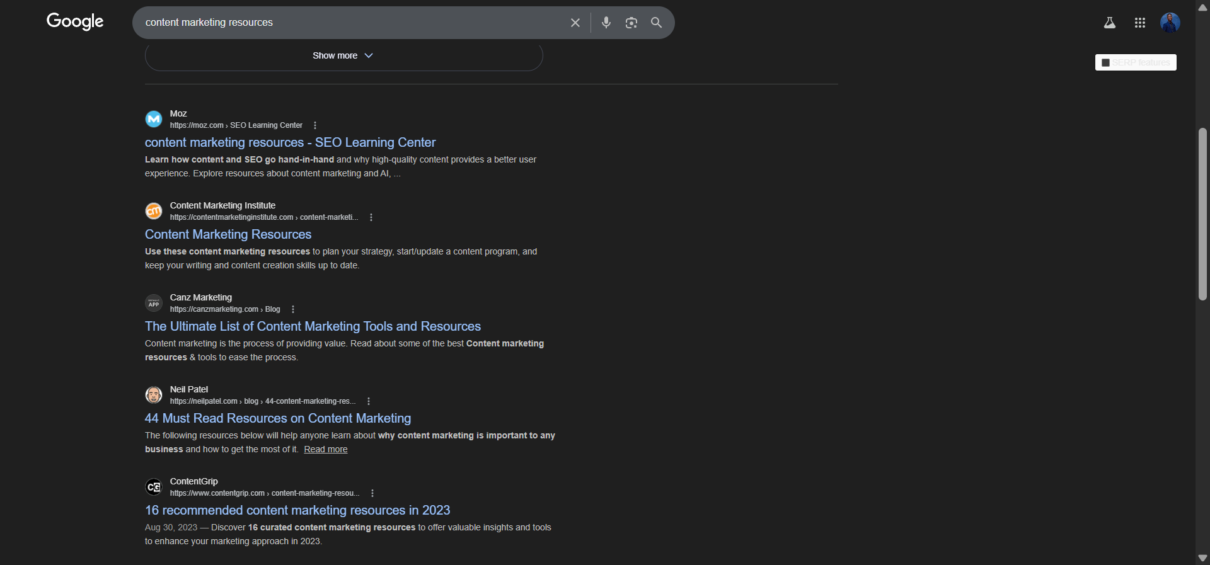Viewport: 1210px width, 565px height.
Task: Click the vertical scrollbar thumb
Action: coord(1202,214)
